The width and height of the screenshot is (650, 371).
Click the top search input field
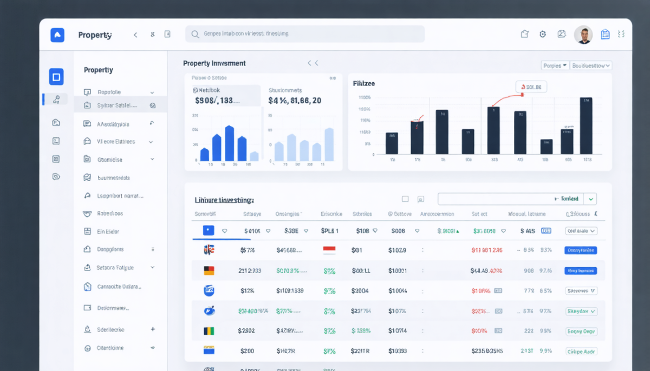305,34
